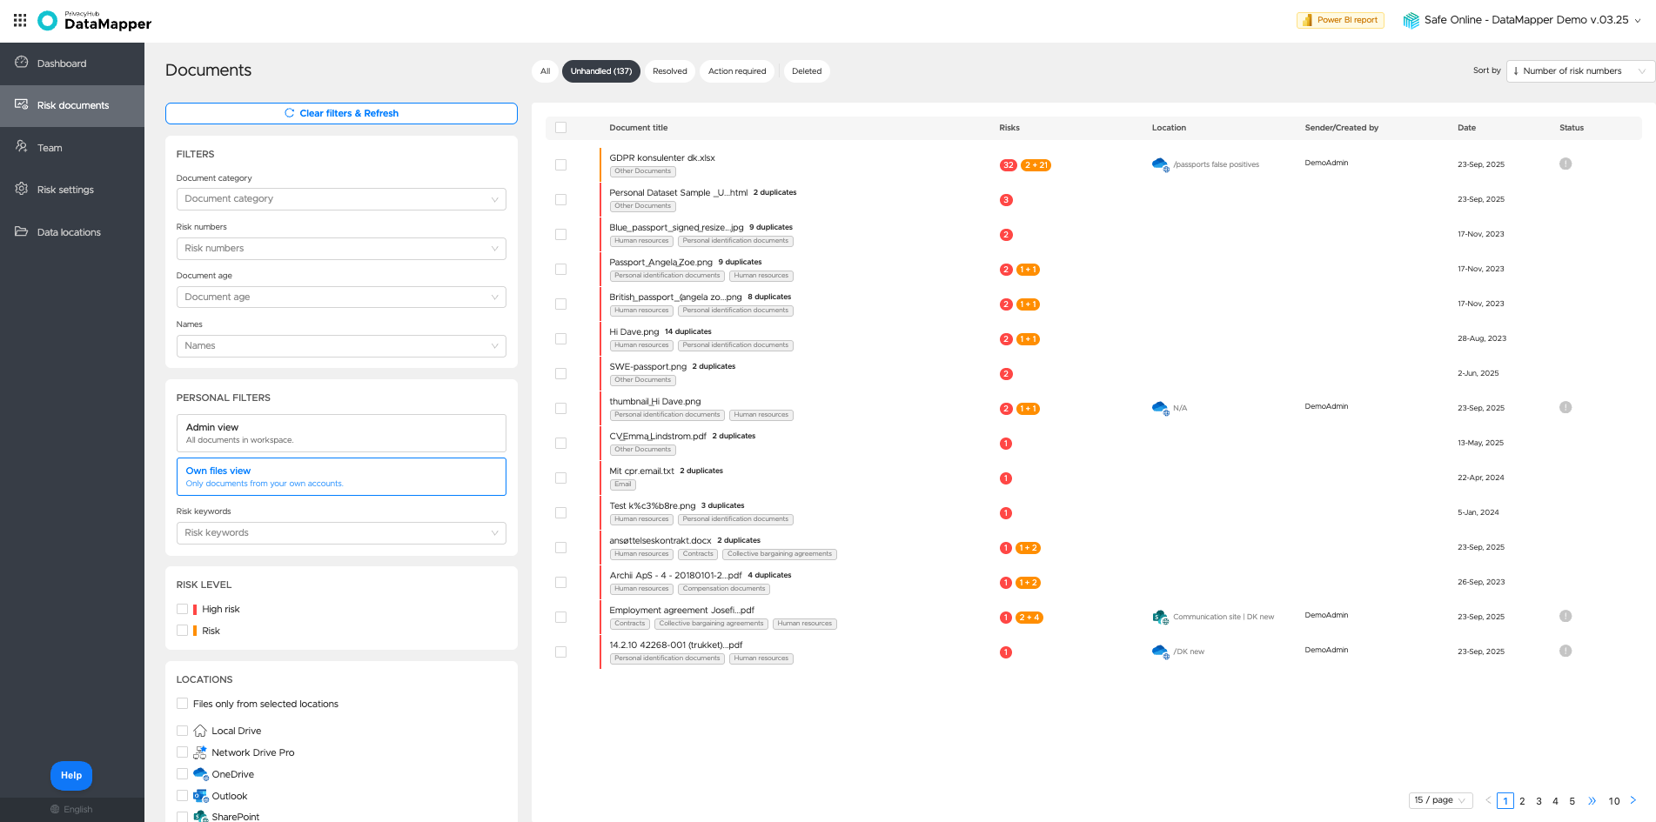Open Data locations folder icon

pos(22,231)
